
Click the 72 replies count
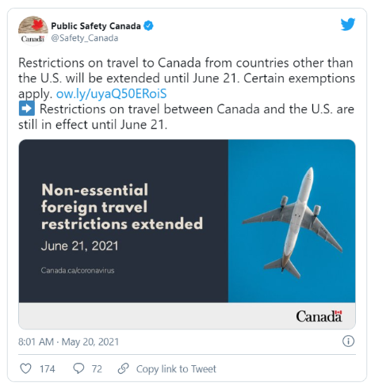coord(97,368)
